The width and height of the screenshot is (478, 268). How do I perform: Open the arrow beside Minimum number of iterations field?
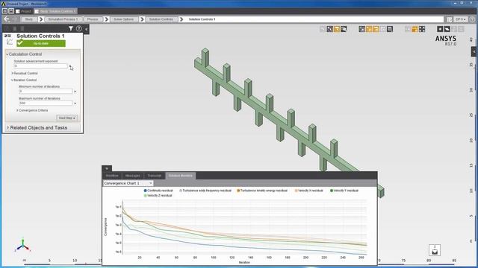[75, 92]
